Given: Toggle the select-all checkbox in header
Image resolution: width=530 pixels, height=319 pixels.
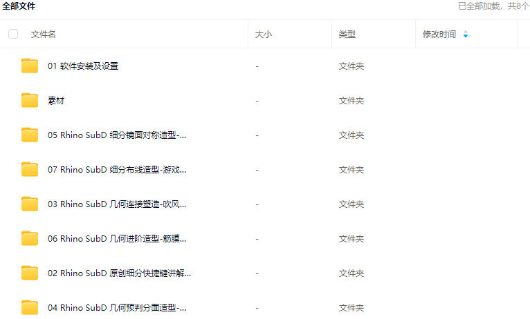Looking at the screenshot, I should 13,34.
